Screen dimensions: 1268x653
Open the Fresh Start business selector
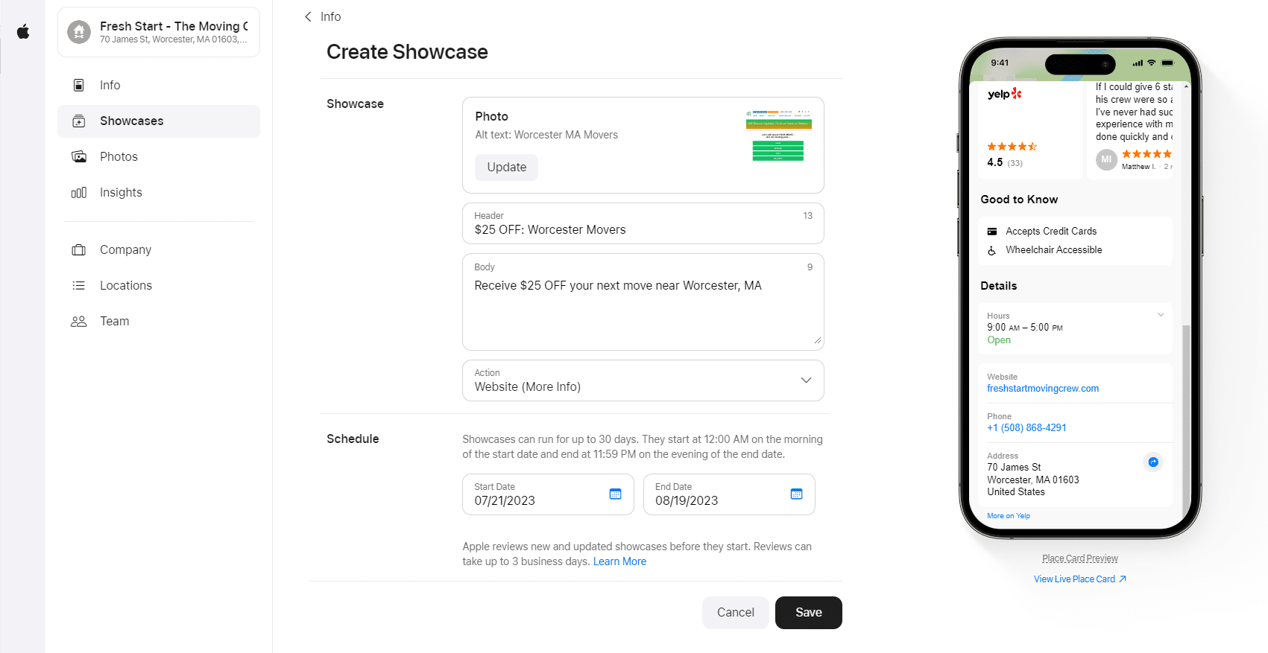tap(159, 32)
